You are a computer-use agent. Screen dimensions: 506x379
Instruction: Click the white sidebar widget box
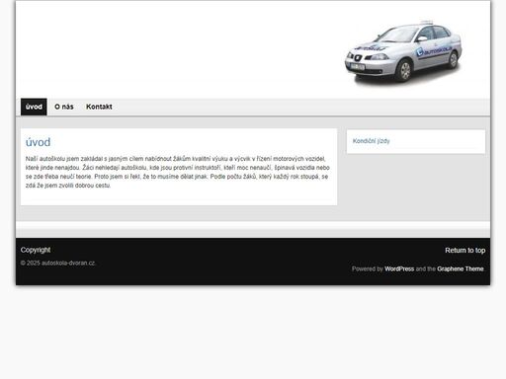pos(416,141)
